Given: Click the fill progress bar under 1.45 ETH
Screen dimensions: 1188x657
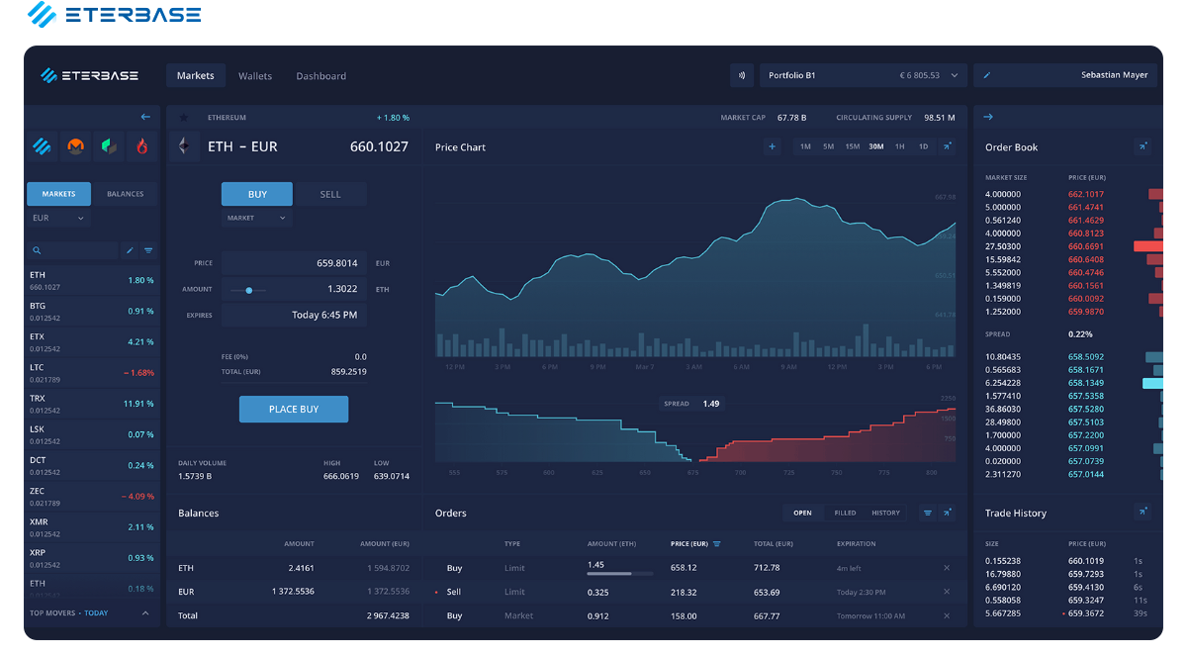Looking at the screenshot, I should coord(620,574).
